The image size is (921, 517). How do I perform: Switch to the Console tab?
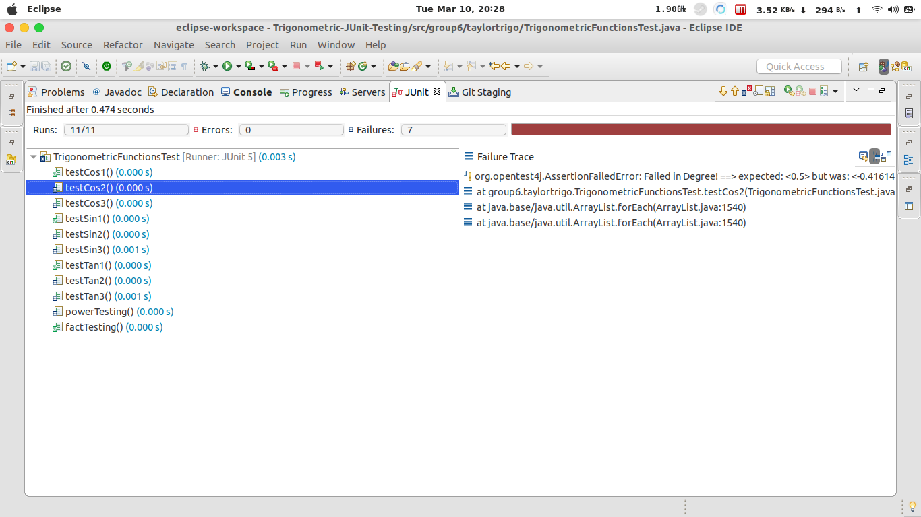(246, 92)
